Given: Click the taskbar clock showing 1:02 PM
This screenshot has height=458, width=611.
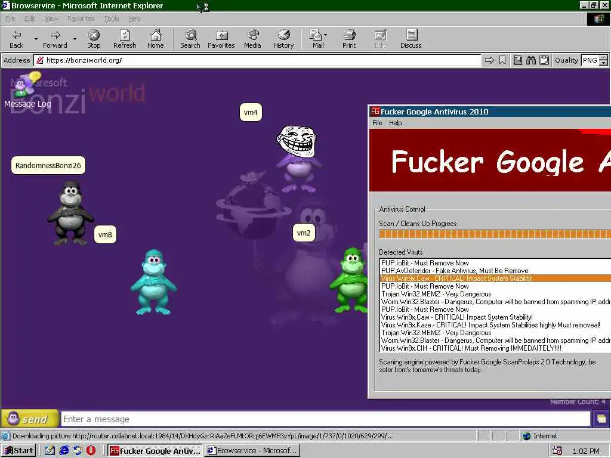Looking at the screenshot, I should pyautogui.click(x=586, y=451).
